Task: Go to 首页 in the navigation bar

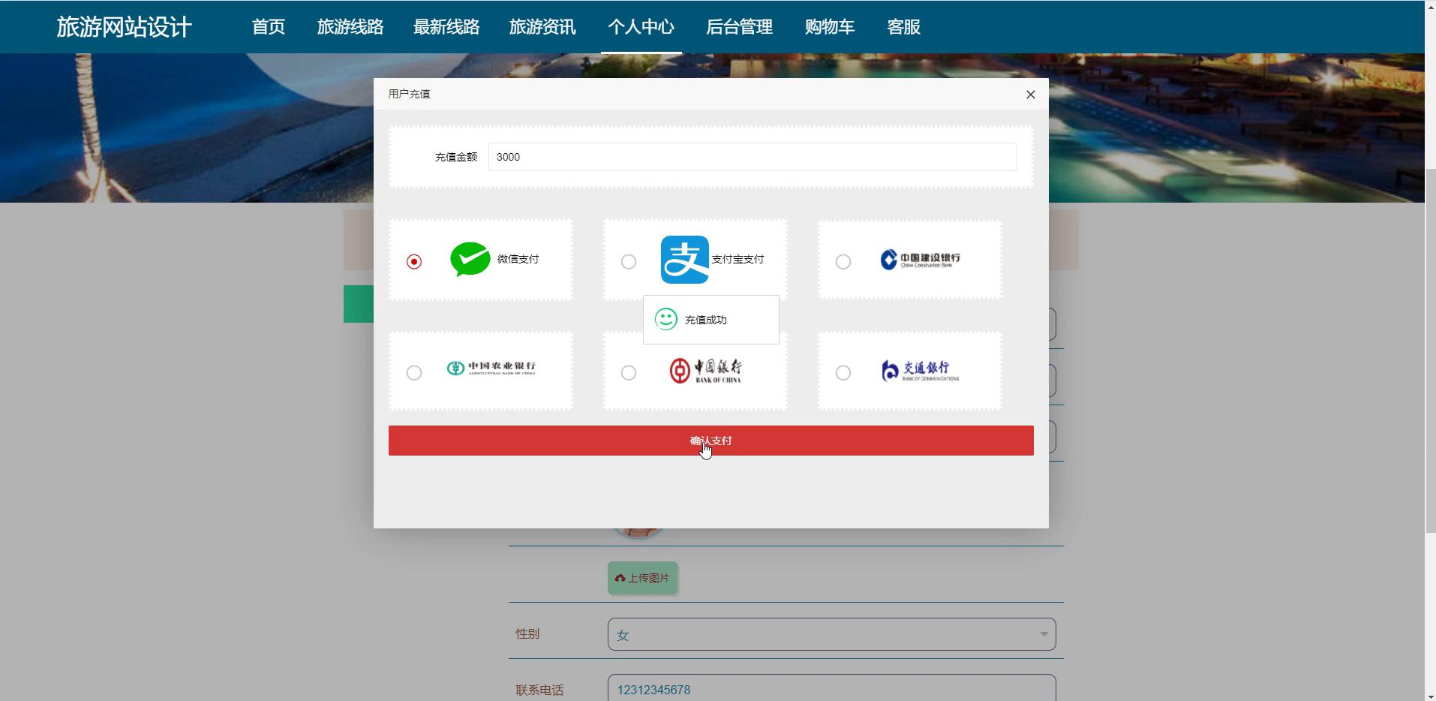Action: coord(269,27)
